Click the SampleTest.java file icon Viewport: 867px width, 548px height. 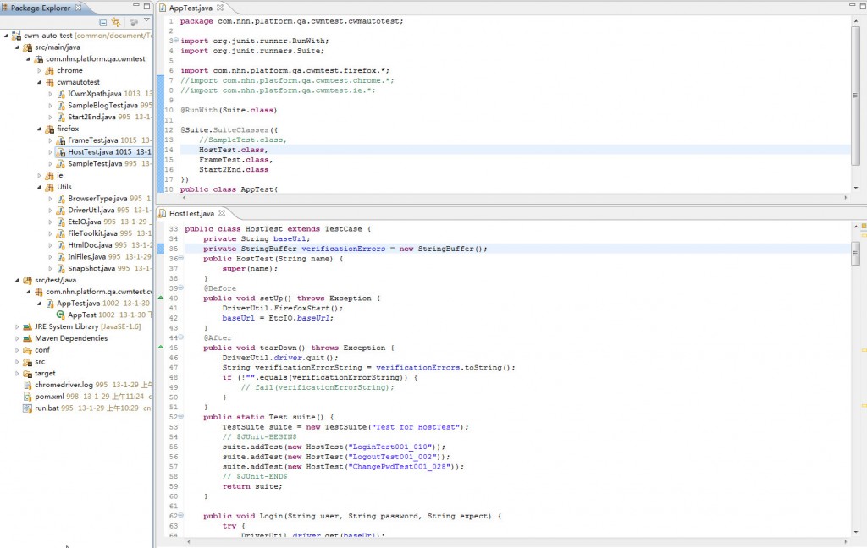coord(61,163)
